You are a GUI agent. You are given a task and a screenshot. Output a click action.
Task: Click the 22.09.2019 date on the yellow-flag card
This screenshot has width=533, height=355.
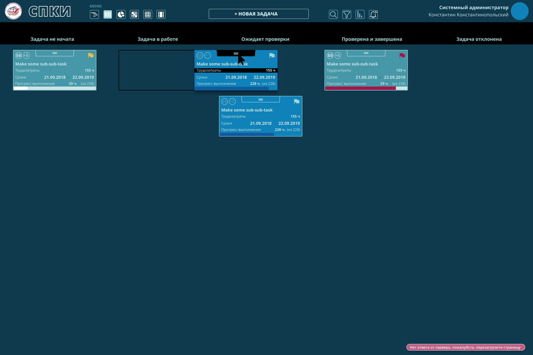pyautogui.click(x=83, y=77)
